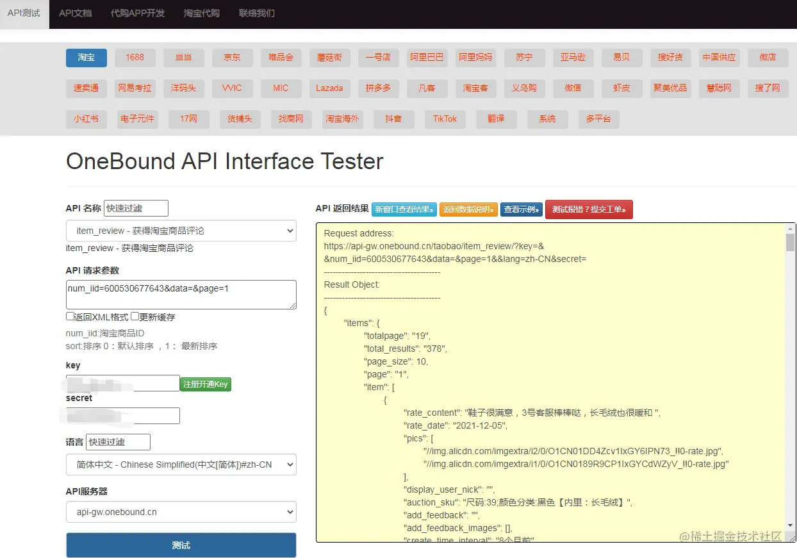
Task: Click 测试报错？提交工单 button
Action: (x=589, y=209)
